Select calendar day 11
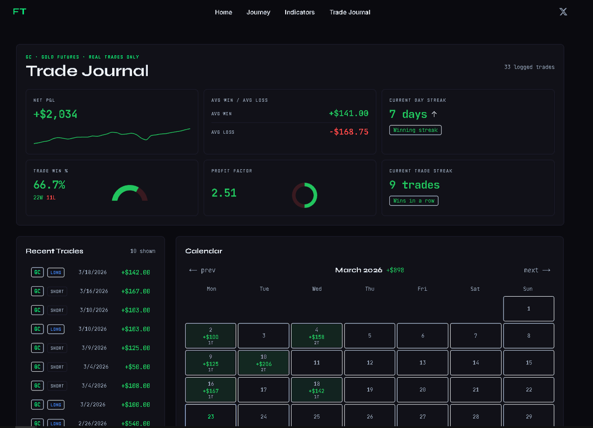The height and width of the screenshot is (428, 593). coord(317,363)
